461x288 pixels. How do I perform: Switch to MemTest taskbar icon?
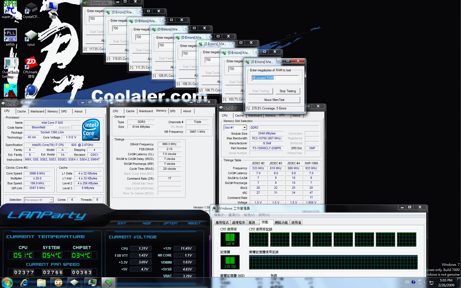tap(109, 283)
